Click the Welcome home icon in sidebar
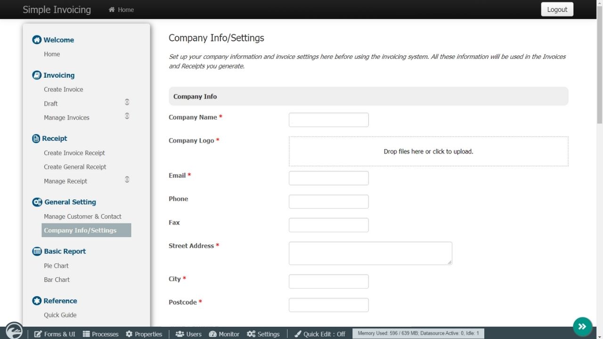 (37, 40)
